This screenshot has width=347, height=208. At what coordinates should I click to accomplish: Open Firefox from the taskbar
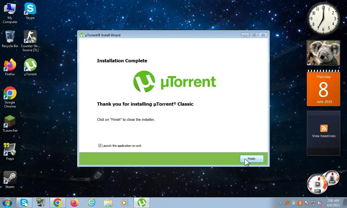74,203
